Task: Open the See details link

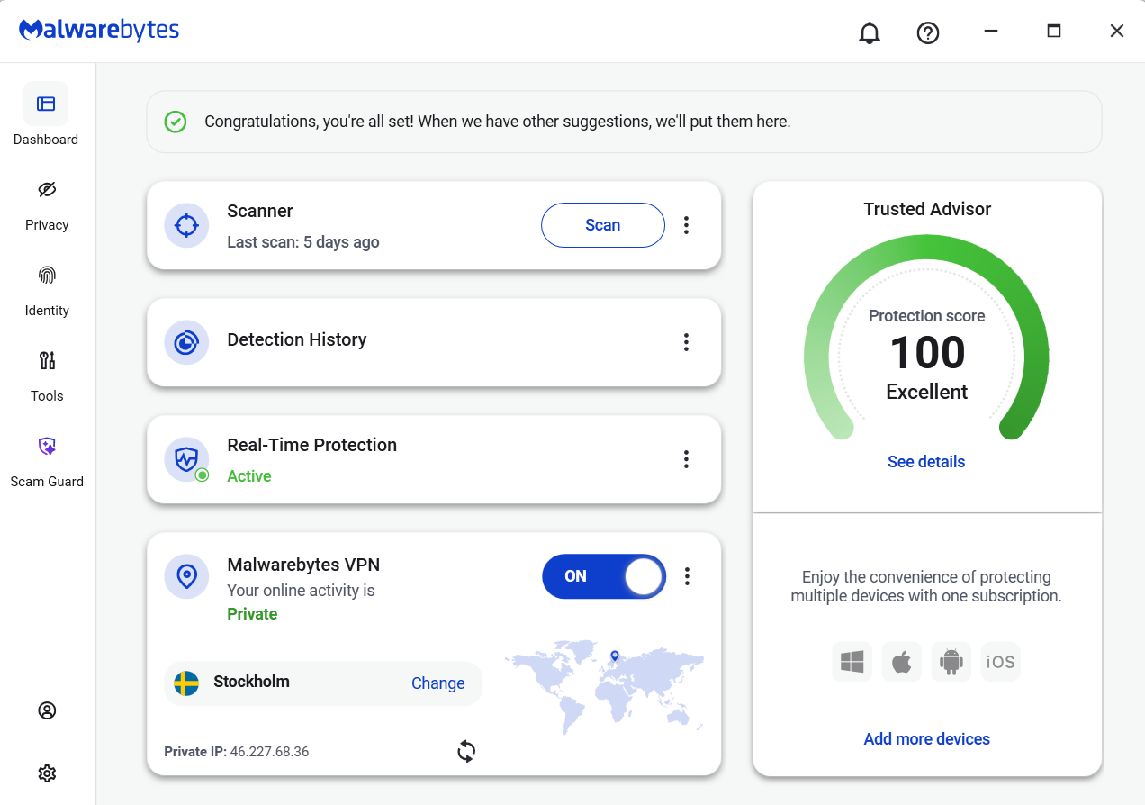Action: pos(926,462)
